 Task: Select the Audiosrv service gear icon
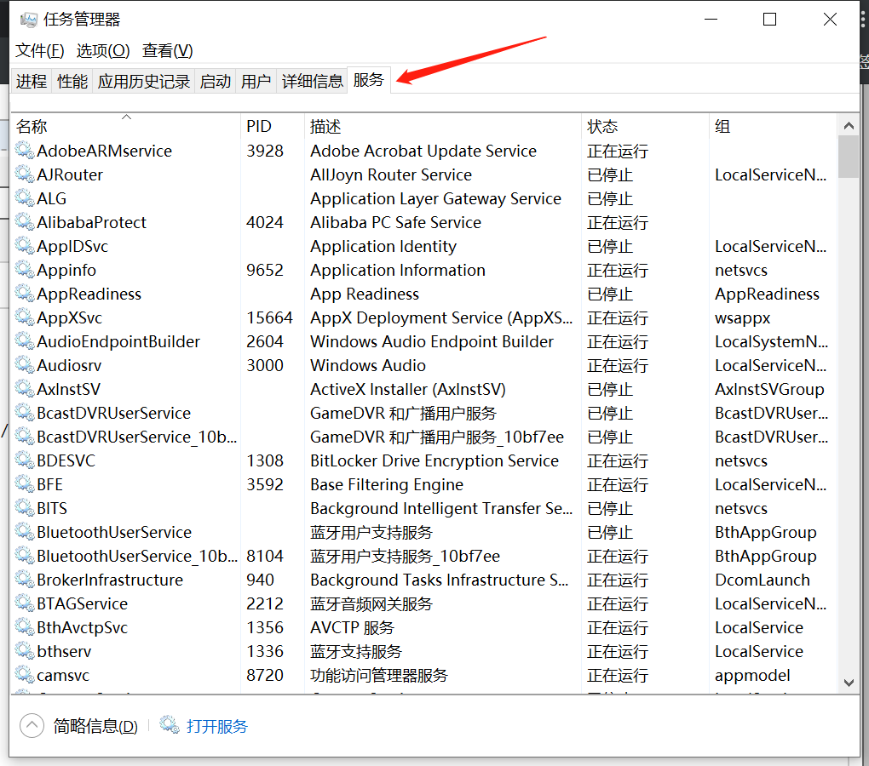pos(25,365)
